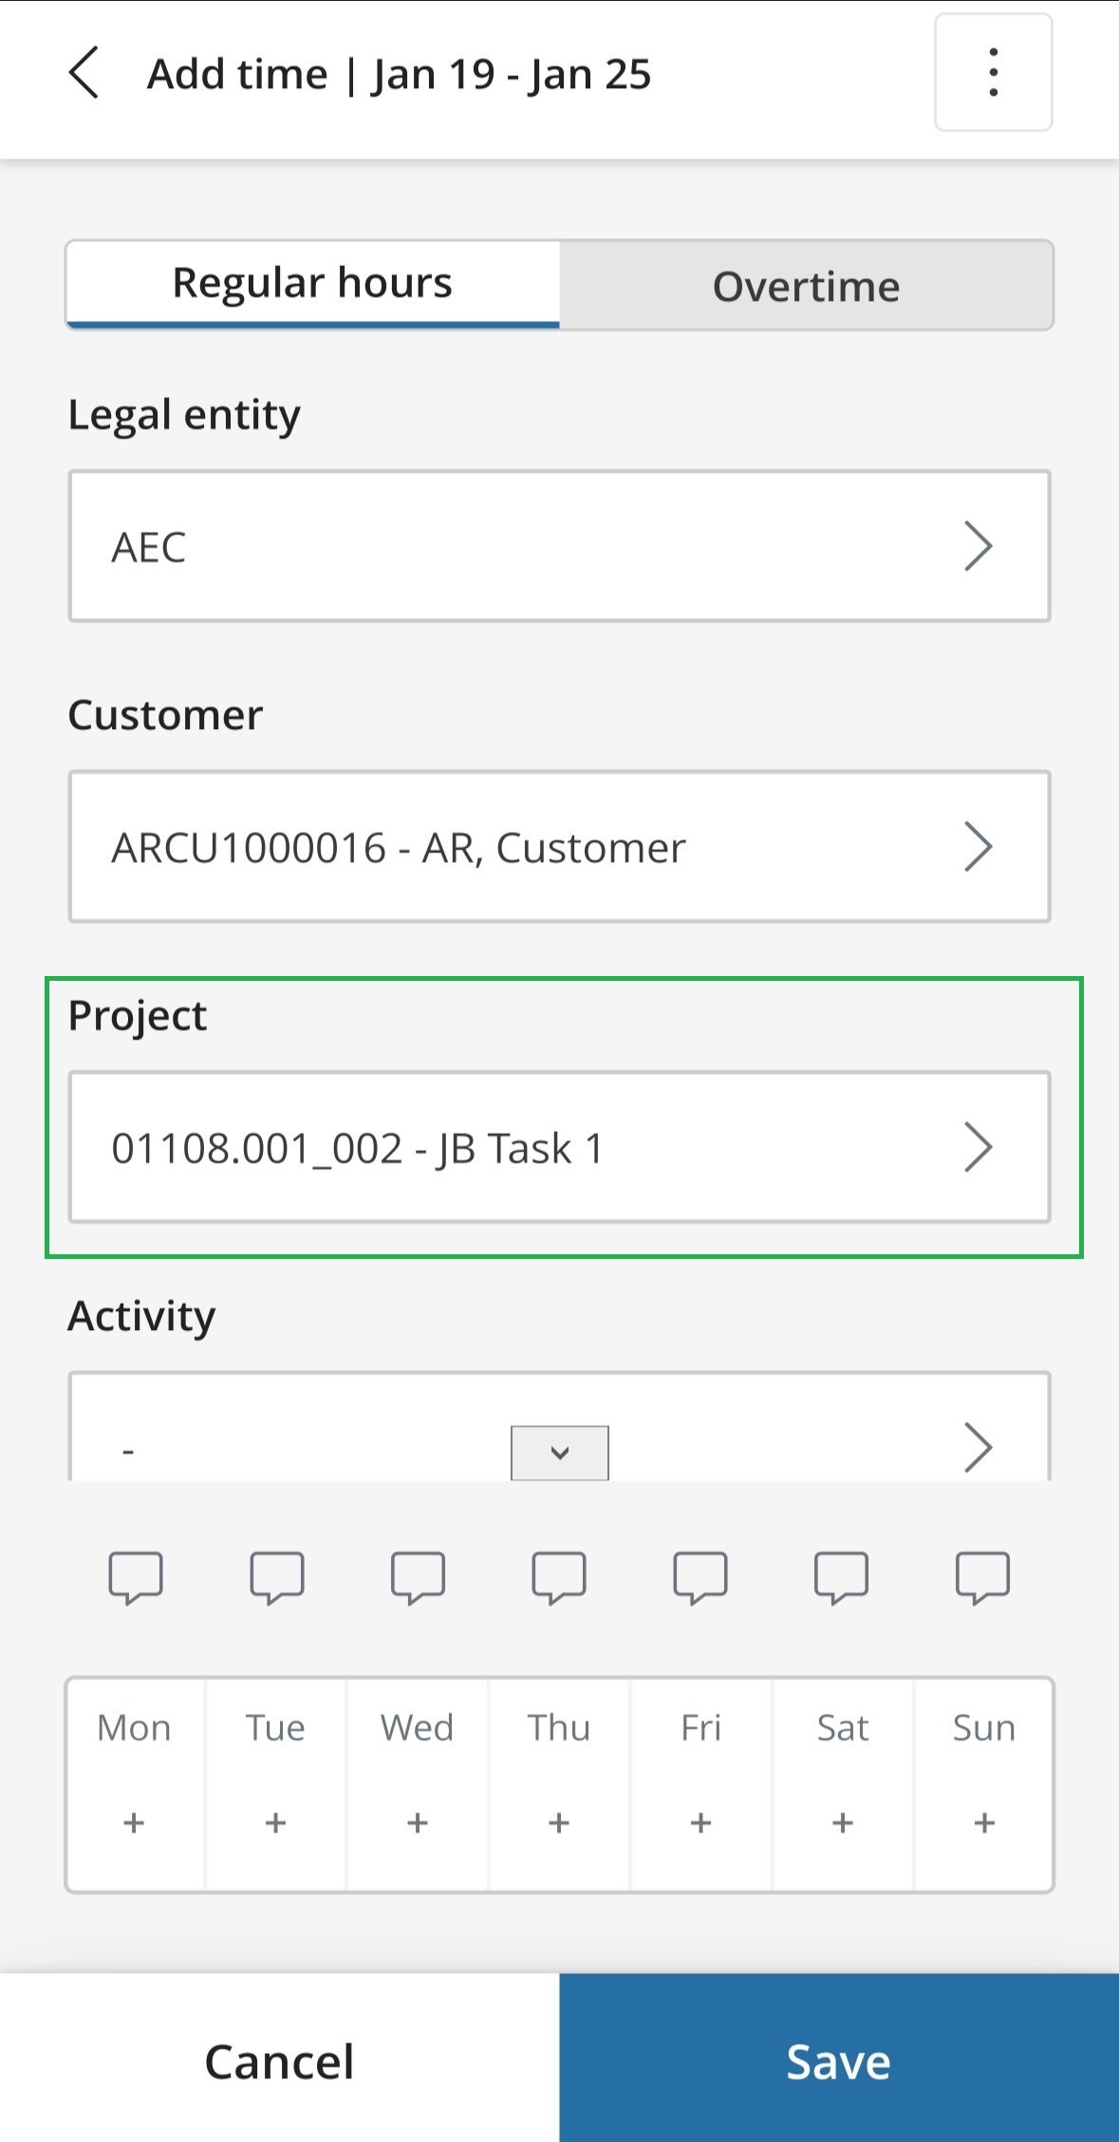Switch to the Overtime tab
Viewport: 1119px width, 2142px height.
click(806, 286)
